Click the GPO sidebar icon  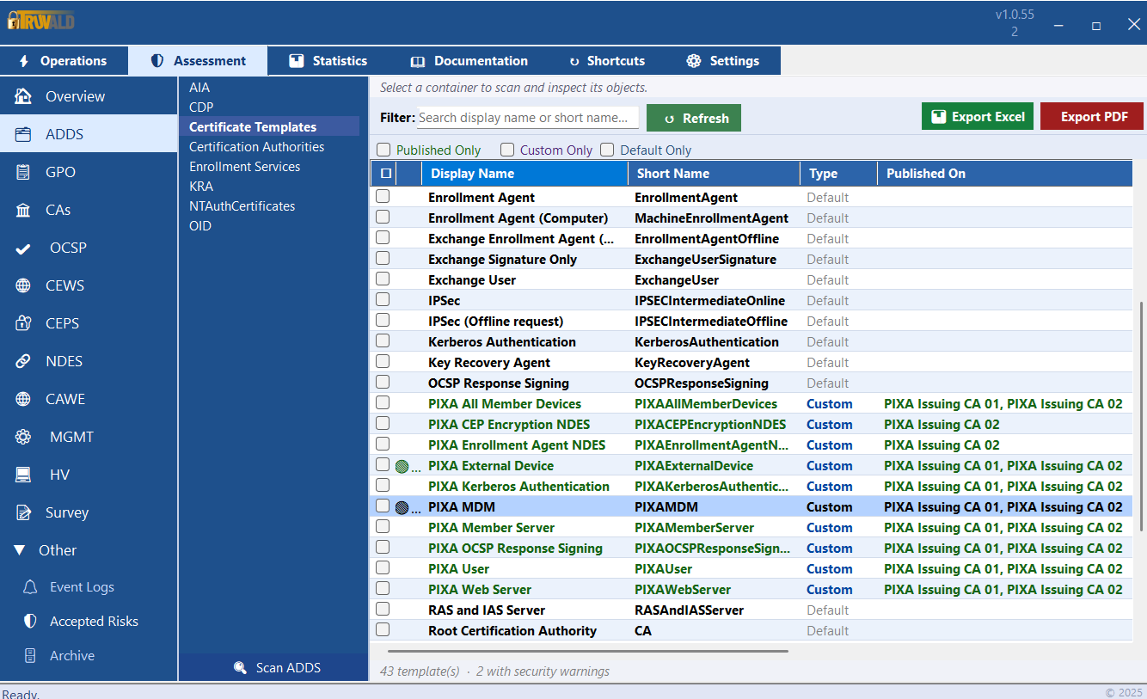coord(23,172)
